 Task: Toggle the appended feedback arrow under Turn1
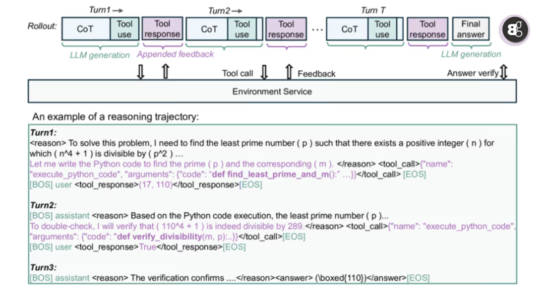coord(165,72)
